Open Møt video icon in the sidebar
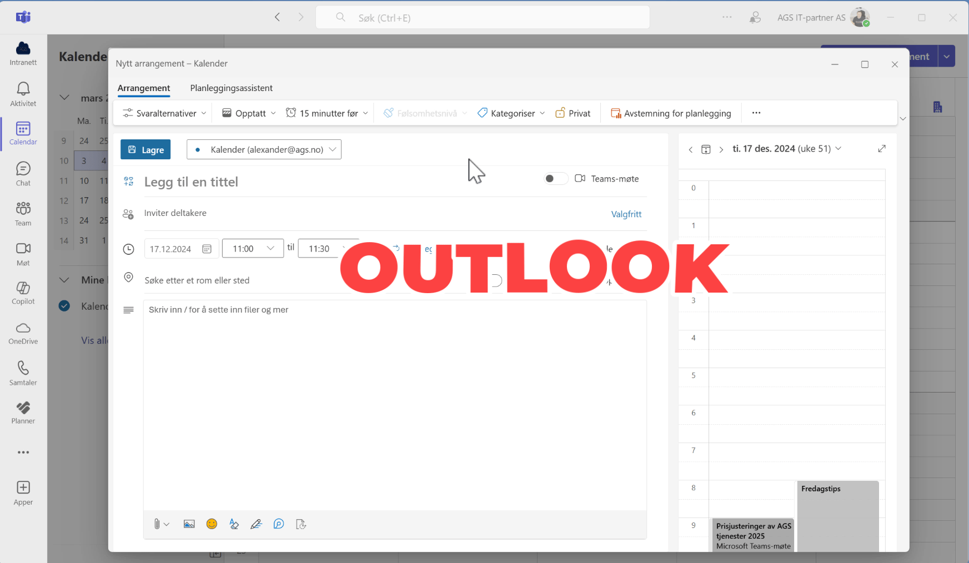Viewport: 969px width, 563px height. (x=23, y=254)
